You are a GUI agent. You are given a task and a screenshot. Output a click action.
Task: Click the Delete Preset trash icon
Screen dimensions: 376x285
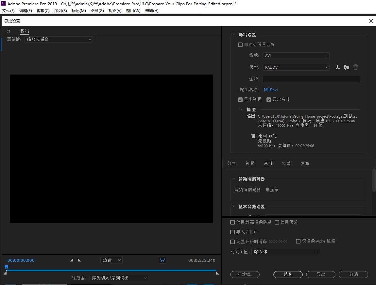tap(355, 67)
